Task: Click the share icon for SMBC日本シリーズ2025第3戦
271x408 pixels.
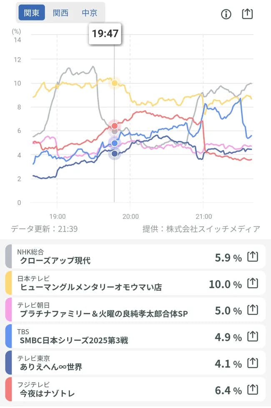Action: (253, 337)
